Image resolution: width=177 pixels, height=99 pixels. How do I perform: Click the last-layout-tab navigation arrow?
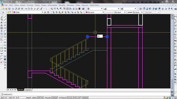(x=15, y=90)
